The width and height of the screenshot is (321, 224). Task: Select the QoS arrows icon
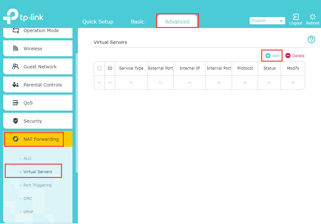15,103
